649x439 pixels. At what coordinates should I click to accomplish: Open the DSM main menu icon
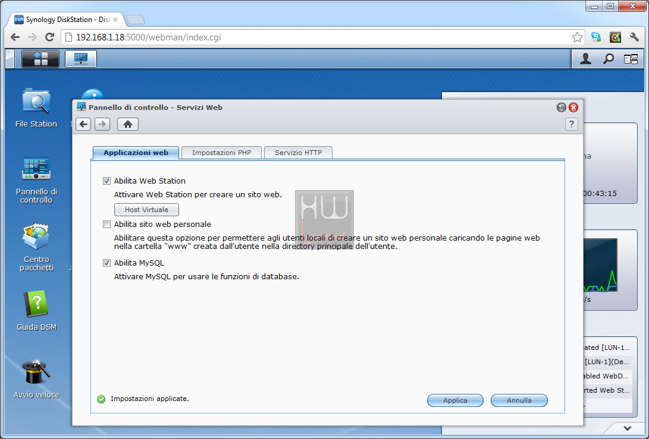(40, 59)
